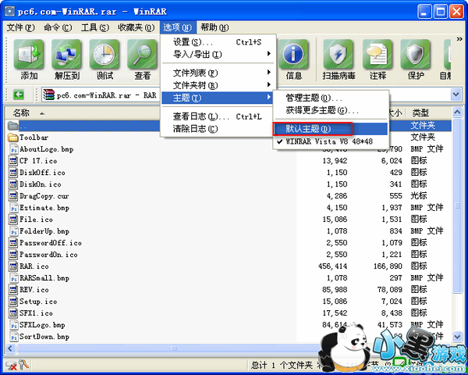468x375 pixels.
Task: Select the SortDown.bmp row
Action: pyautogui.click(x=229, y=337)
